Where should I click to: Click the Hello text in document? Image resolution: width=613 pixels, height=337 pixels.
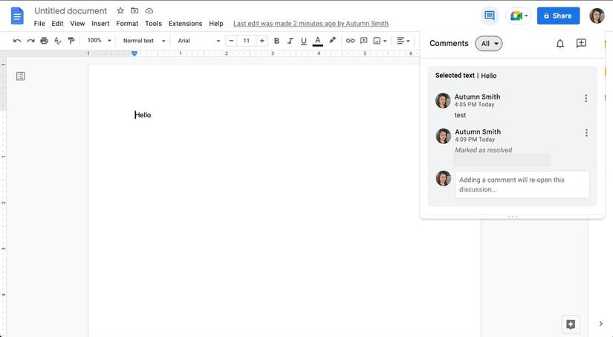click(x=143, y=115)
